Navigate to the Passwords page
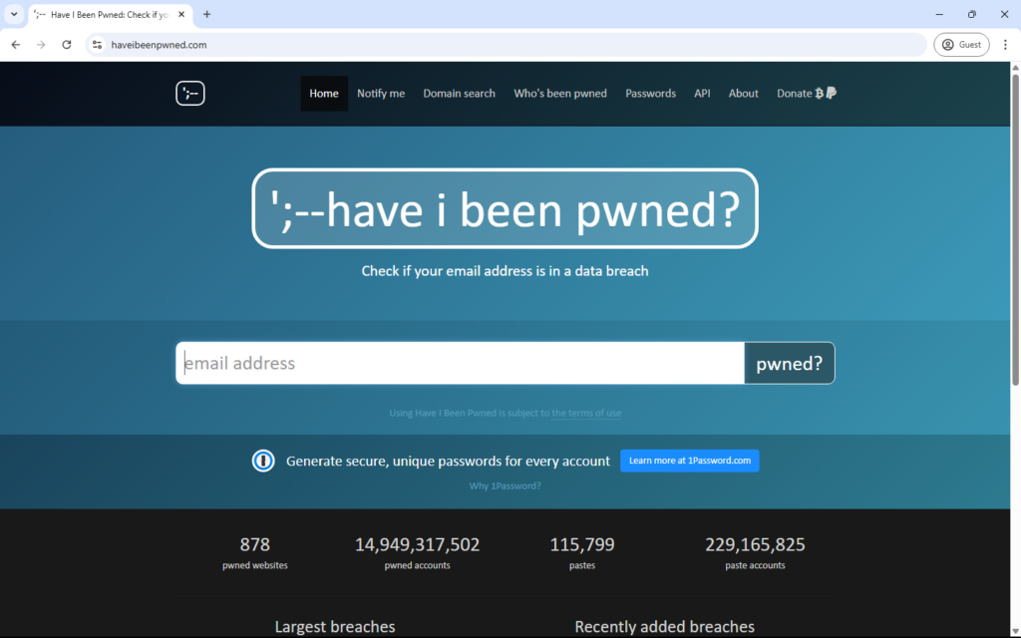The image size is (1021, 638). coord(650,94)
